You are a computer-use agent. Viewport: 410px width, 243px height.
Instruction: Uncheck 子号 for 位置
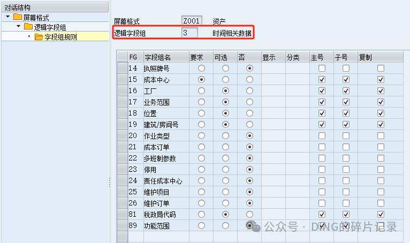[x=346, y=113]
